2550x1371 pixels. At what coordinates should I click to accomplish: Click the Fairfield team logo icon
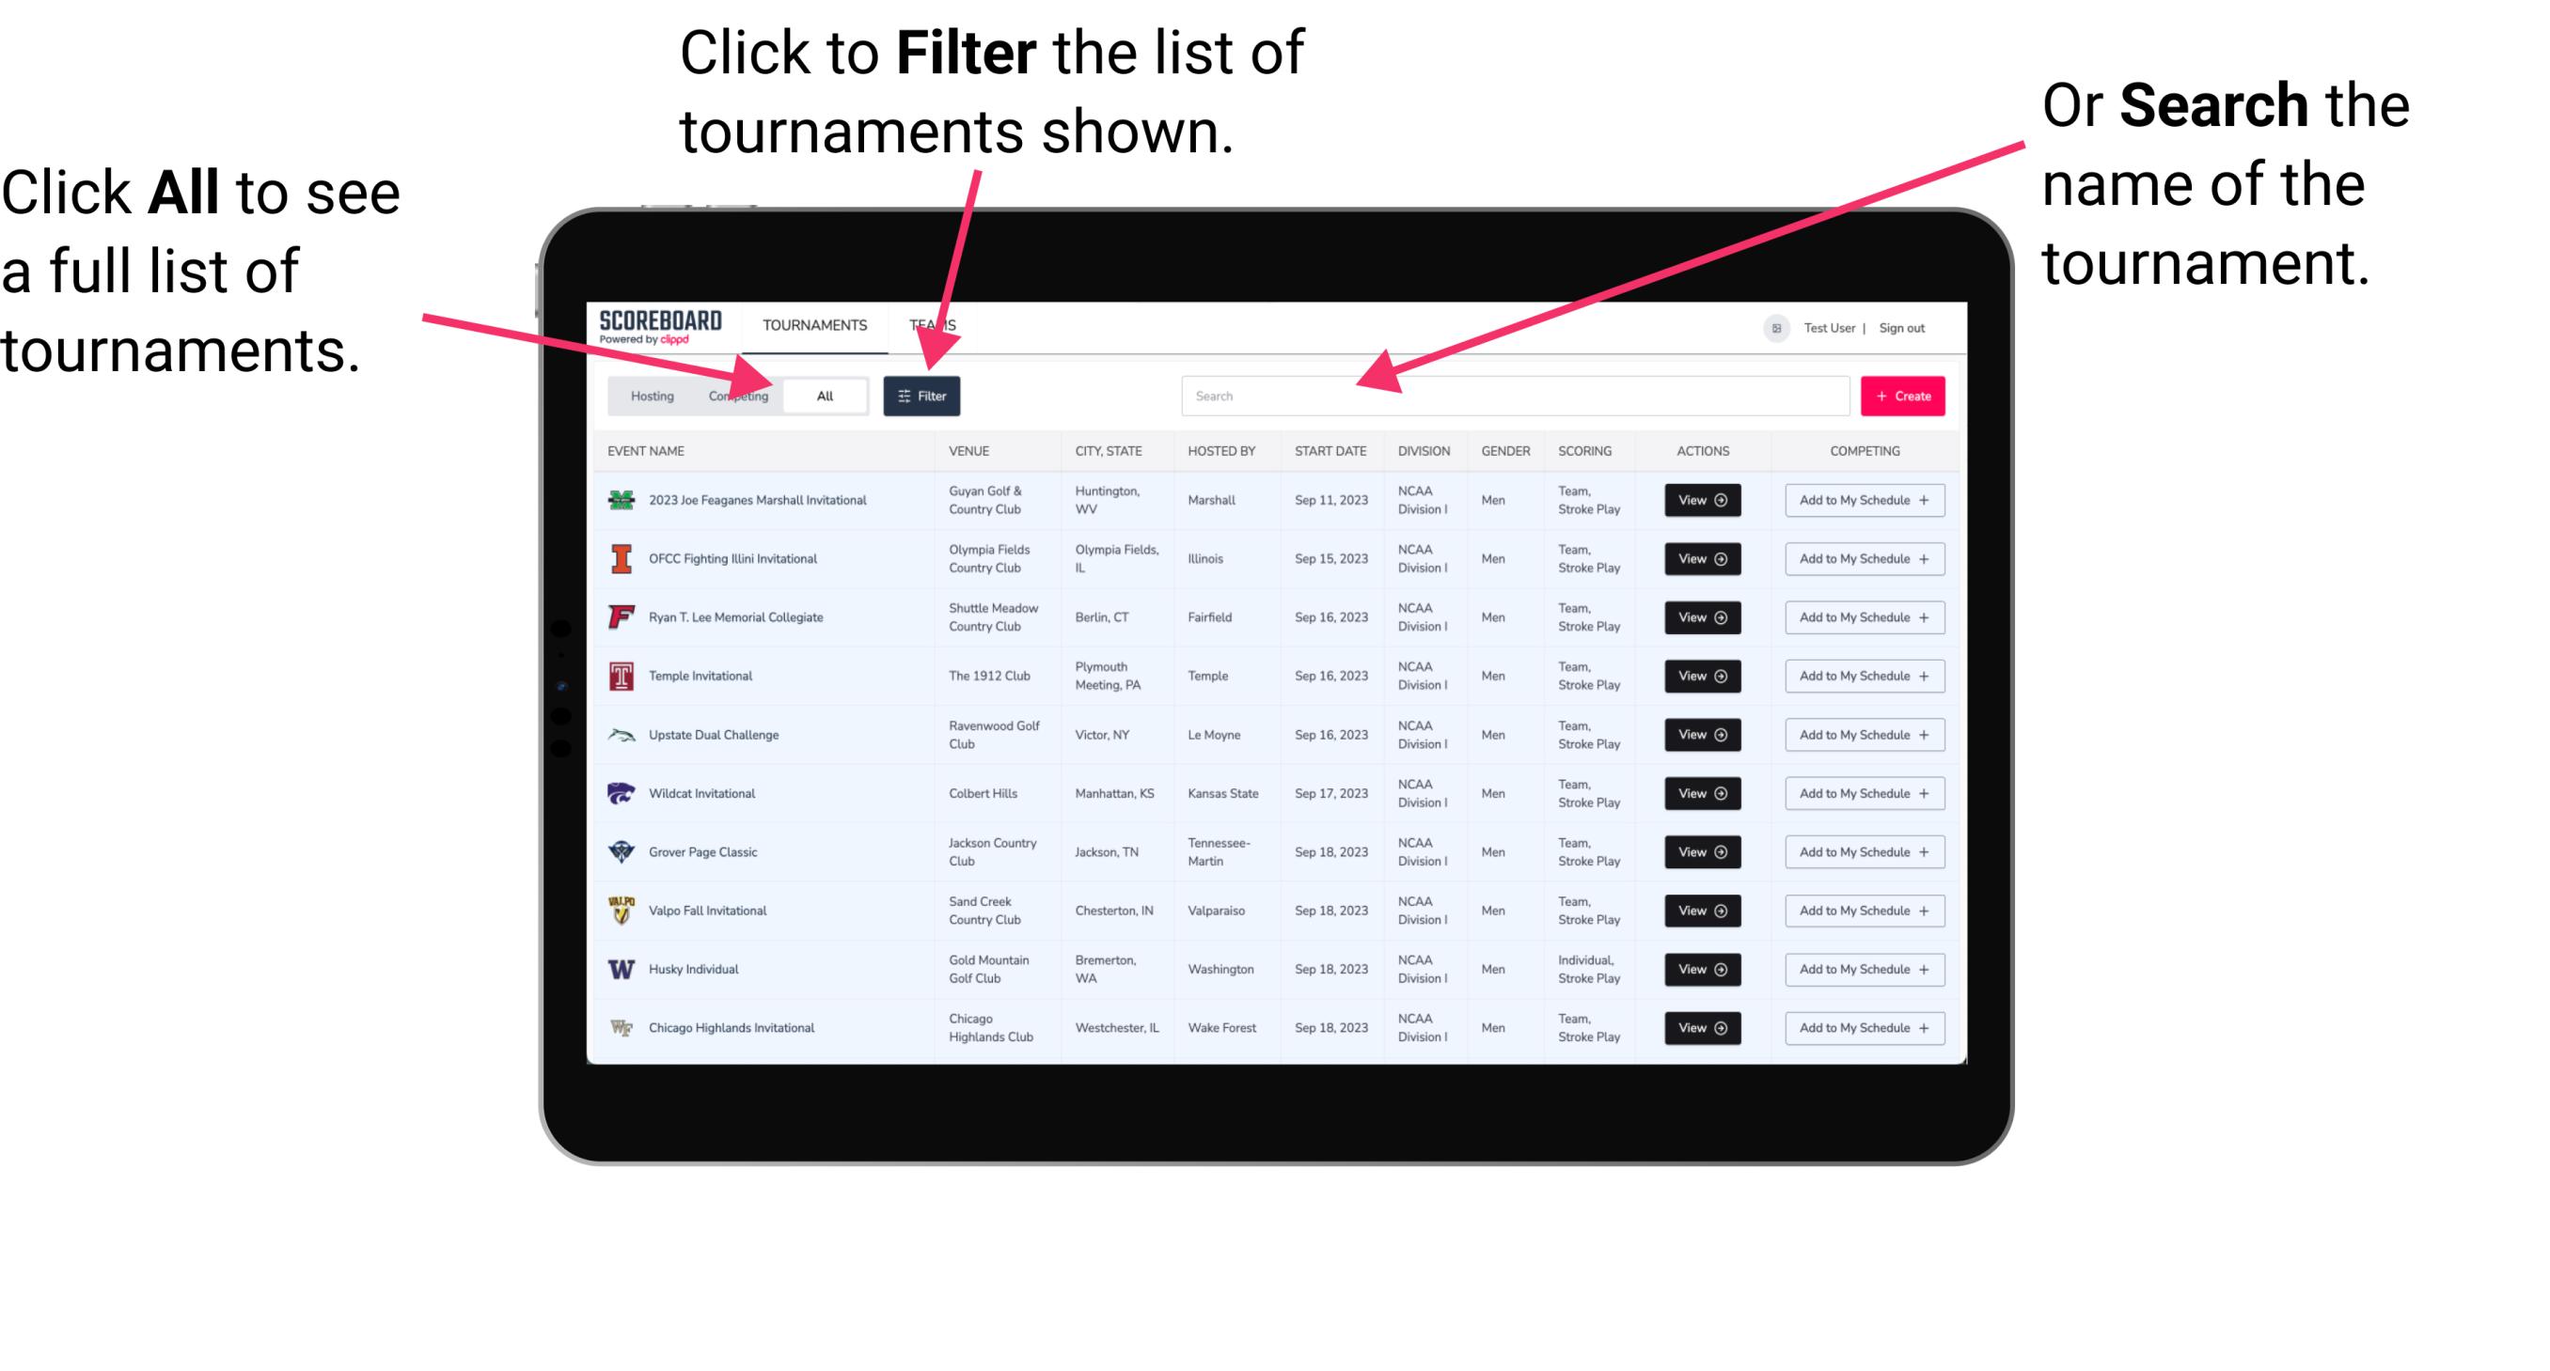[x=620, y=618]
